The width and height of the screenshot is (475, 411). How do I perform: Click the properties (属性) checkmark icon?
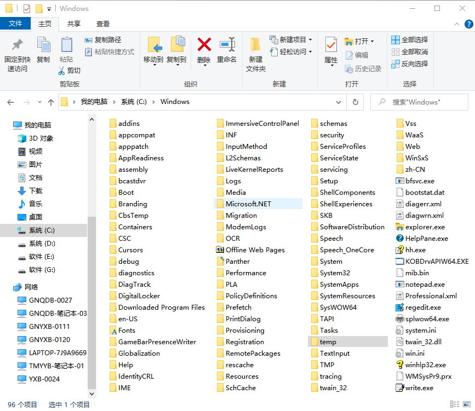(331, 45)
